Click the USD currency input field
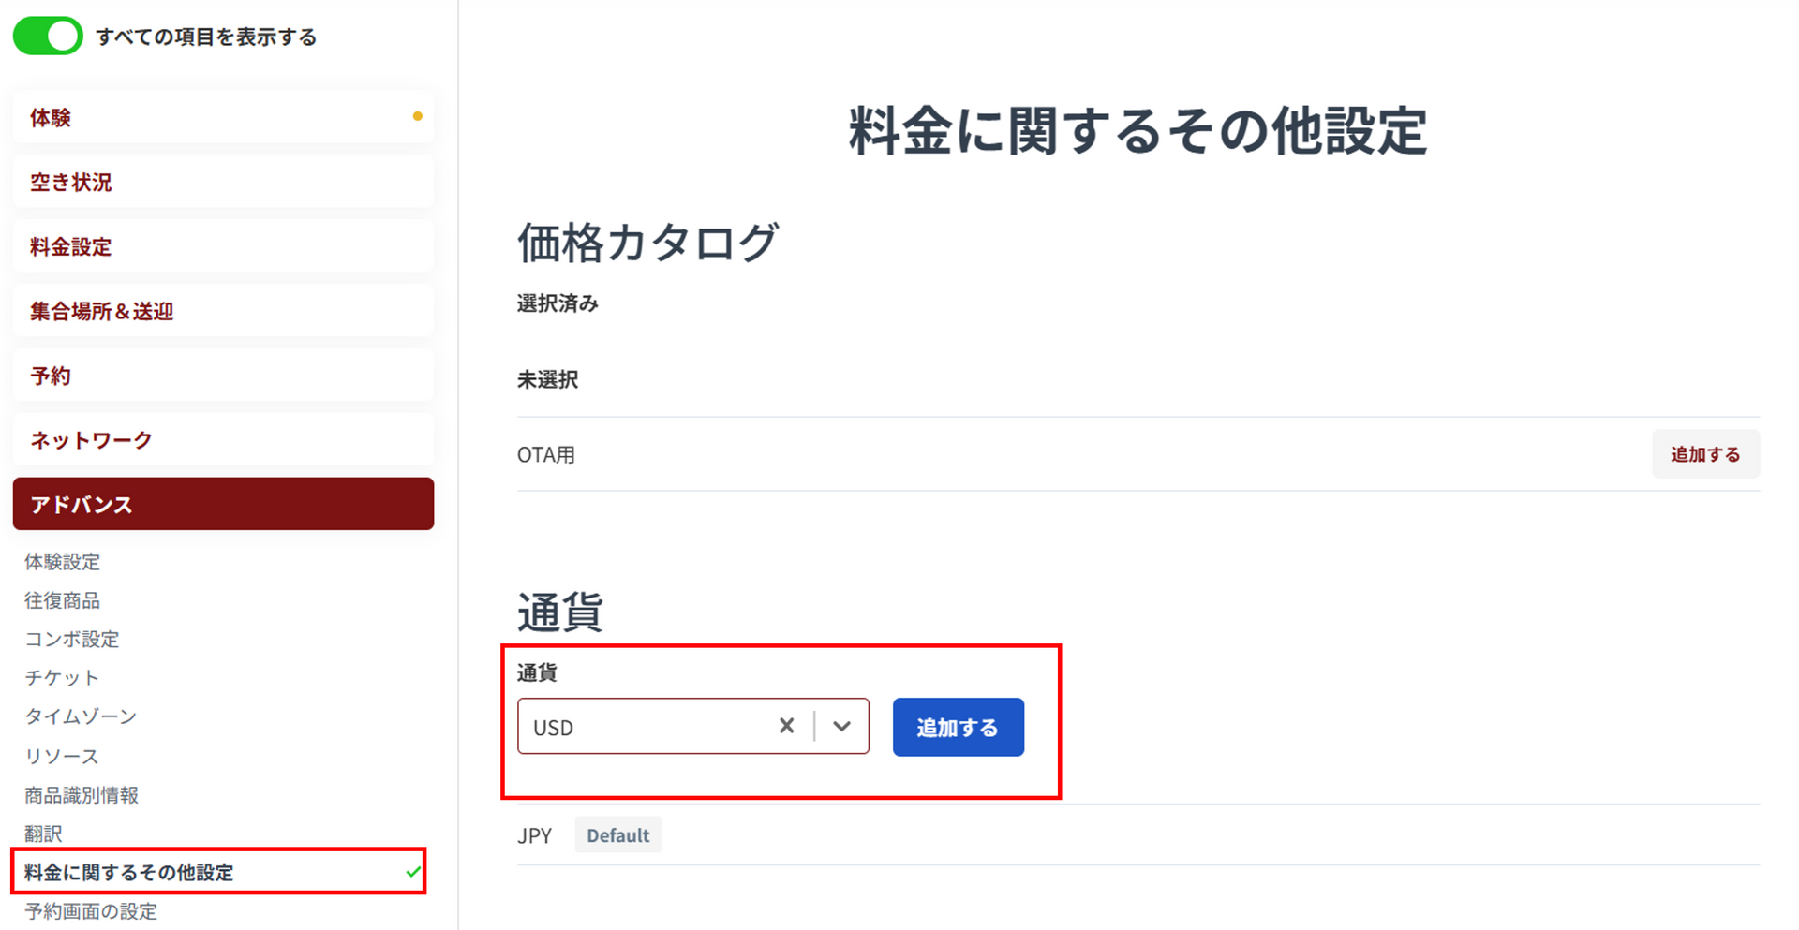The height and width of the screenshot is (930, 1799). click(647, 727)
